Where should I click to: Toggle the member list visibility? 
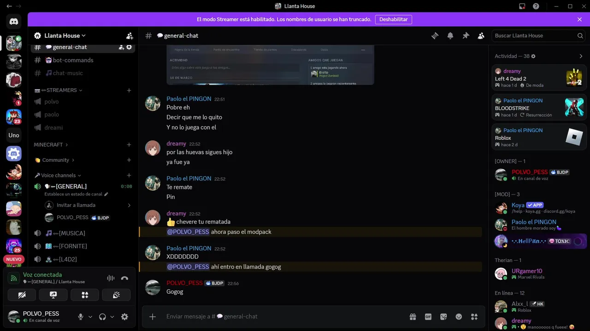481,35
